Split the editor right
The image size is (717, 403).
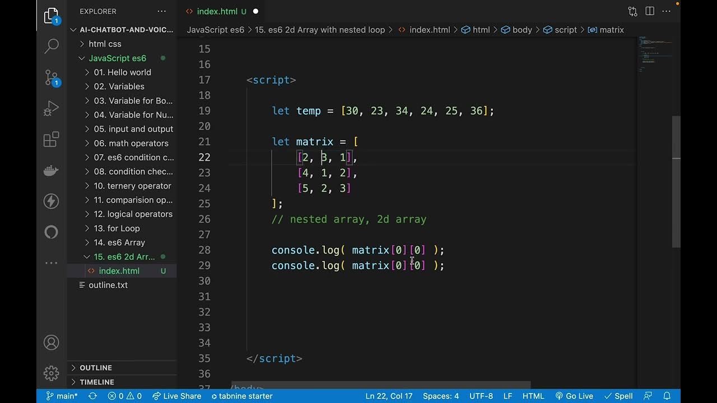coord(650,11)
